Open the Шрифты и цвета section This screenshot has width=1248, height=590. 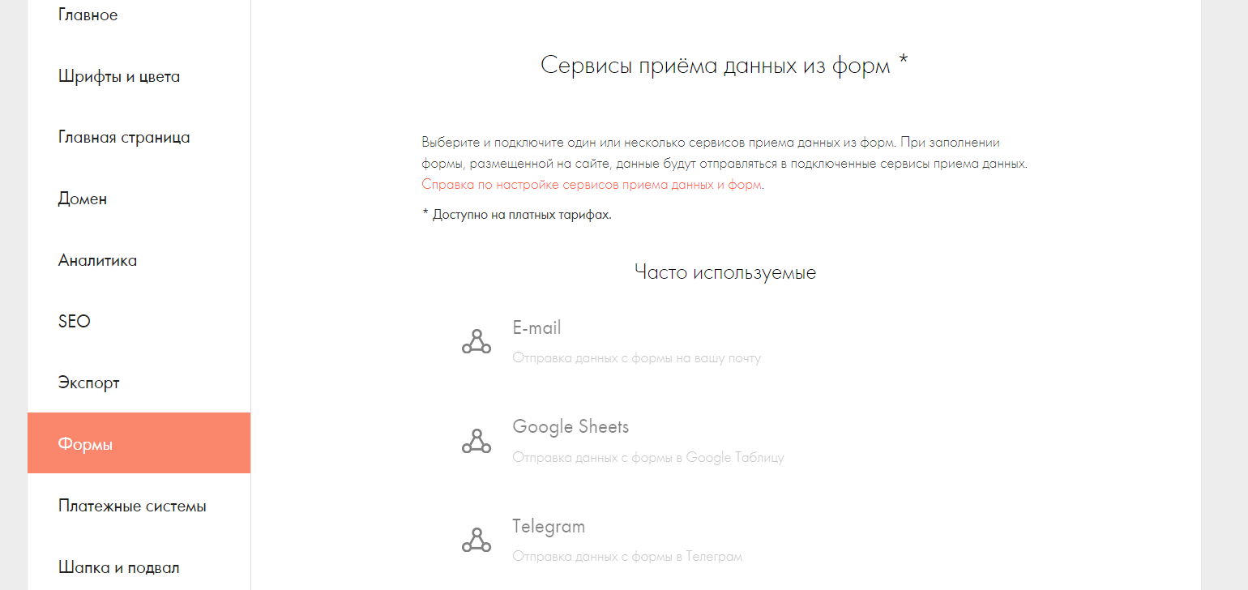tap(119, 76)
